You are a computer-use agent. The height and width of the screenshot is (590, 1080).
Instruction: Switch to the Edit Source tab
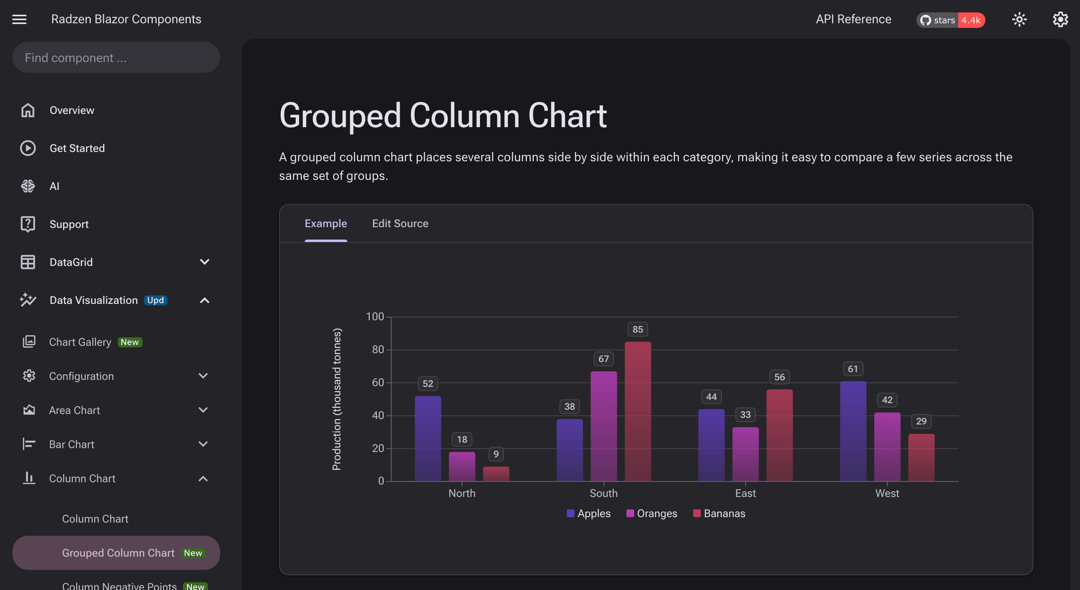coord(400,224)
